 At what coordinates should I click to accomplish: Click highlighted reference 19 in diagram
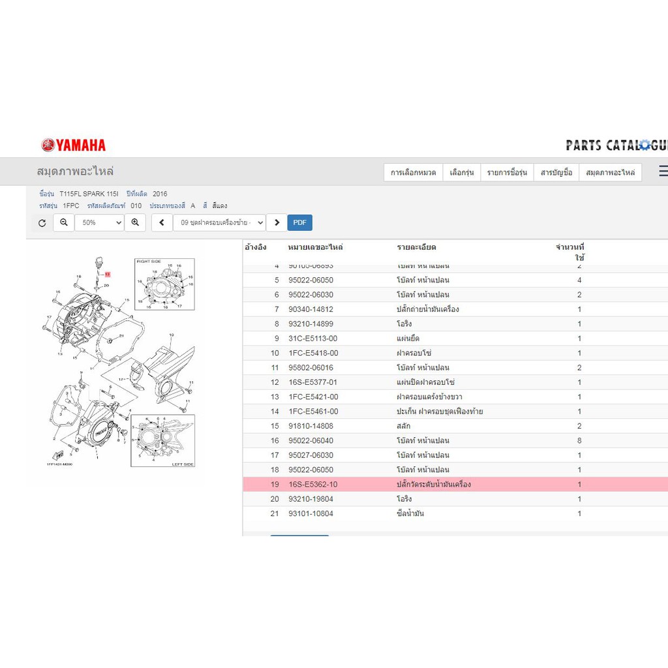pos(108,275)
